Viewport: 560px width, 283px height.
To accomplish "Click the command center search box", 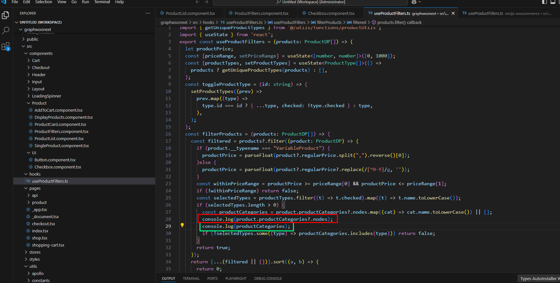I will [x=310, y=2].
